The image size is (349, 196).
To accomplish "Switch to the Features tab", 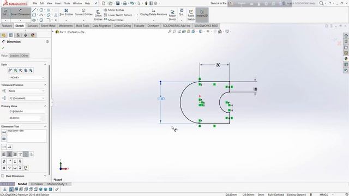I will pos(7,26).
